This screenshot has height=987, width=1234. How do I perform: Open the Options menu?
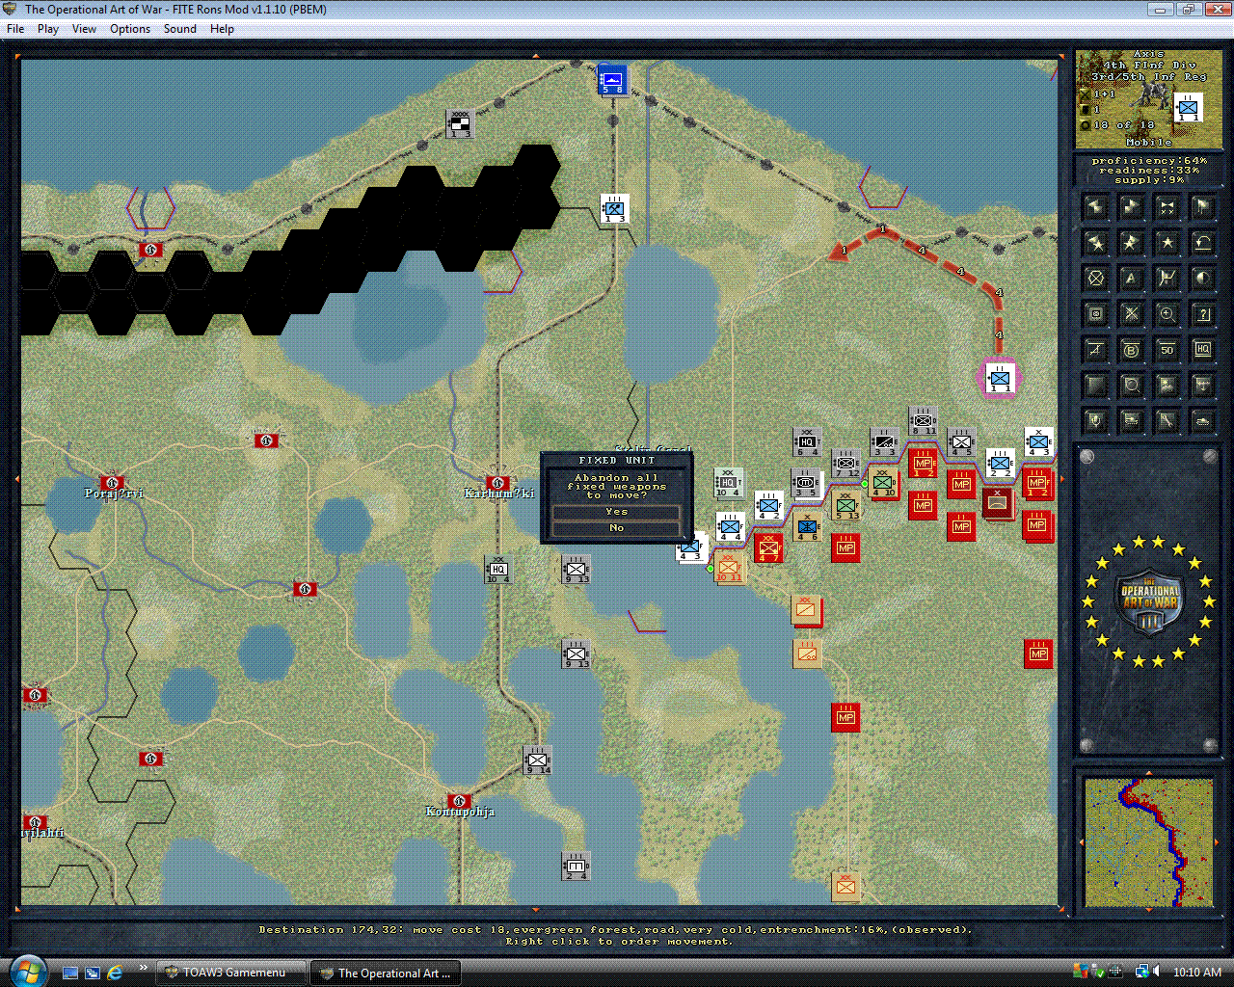click(130, 29)
